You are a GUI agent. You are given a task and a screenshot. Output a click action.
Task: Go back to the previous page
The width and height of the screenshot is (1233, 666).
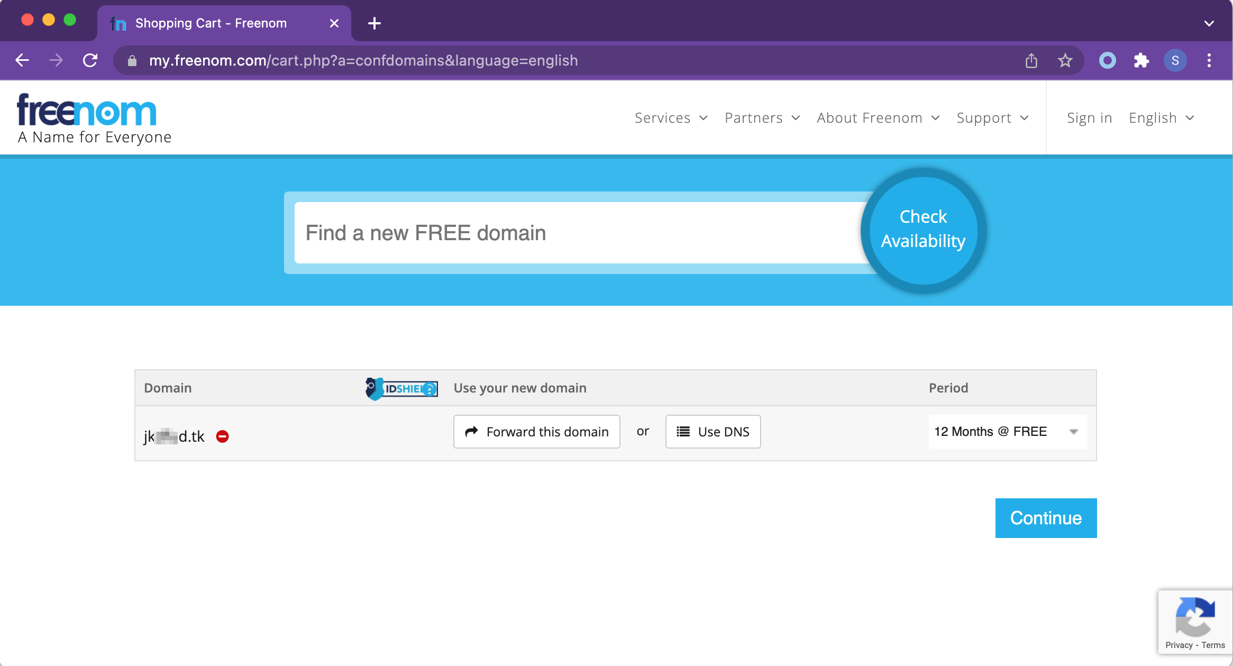(x=22, y=60)
